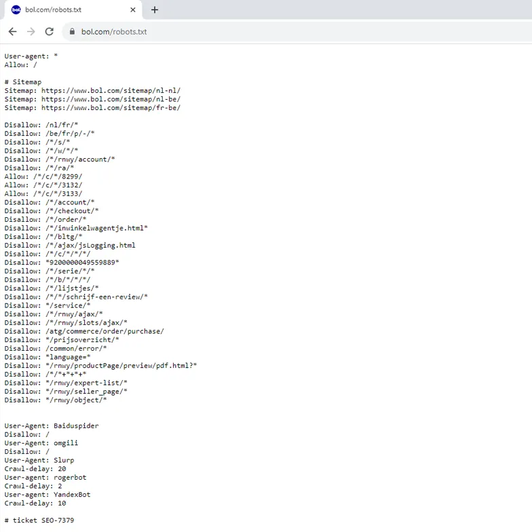532x532 pixels.
Task: Click the padlock site info icon
Action: (x=72, y=31)
